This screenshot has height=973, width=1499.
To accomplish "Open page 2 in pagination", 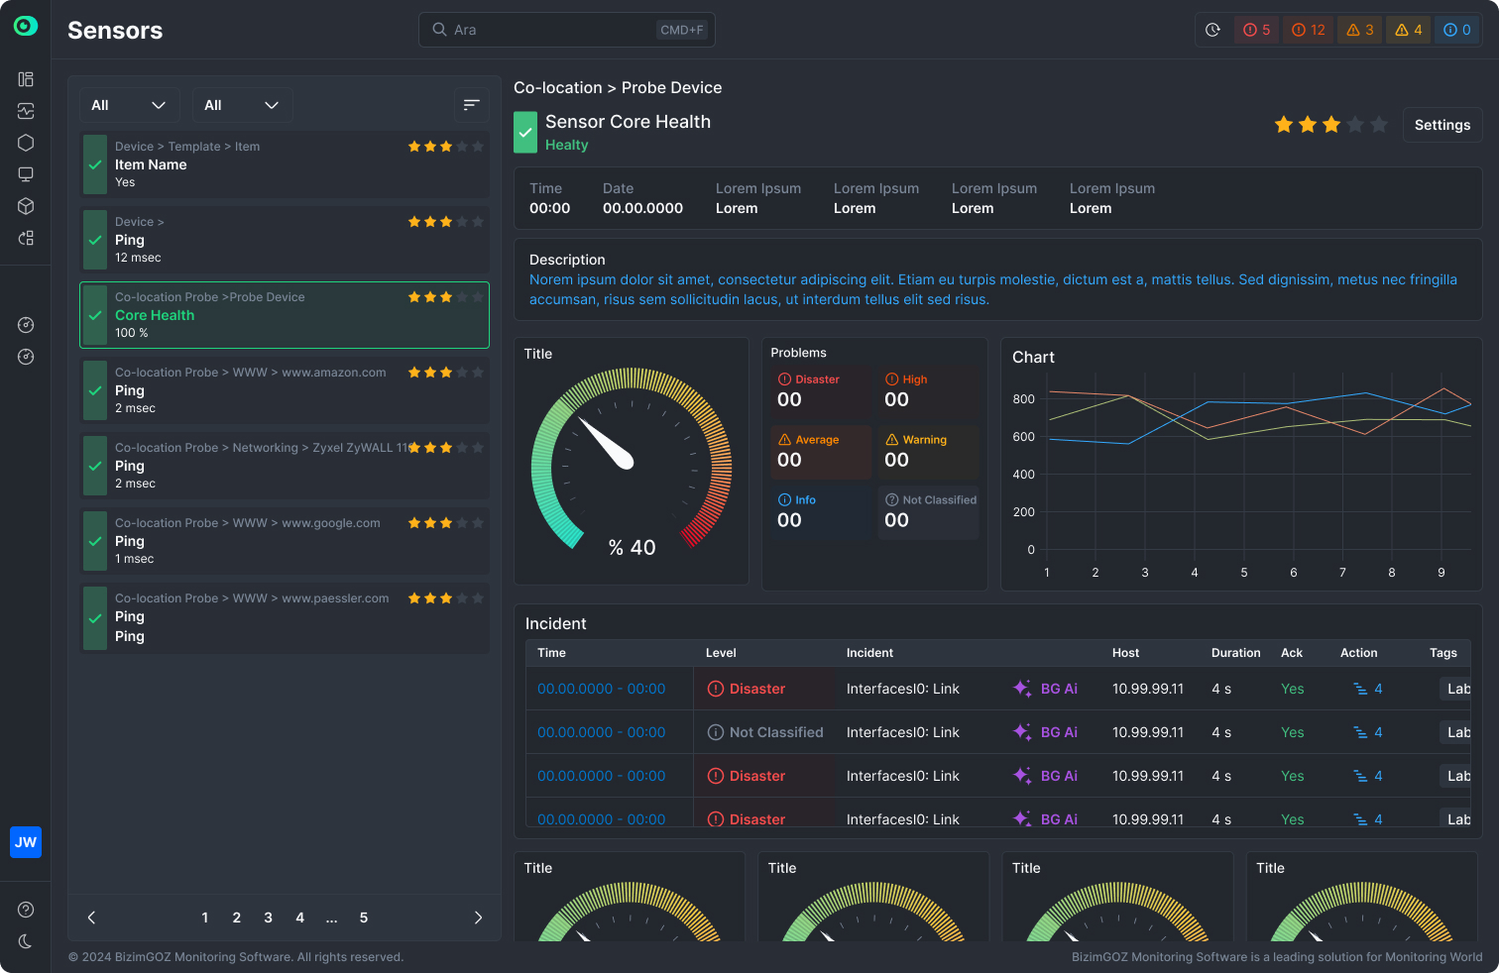I will click(x=237, y=918).
